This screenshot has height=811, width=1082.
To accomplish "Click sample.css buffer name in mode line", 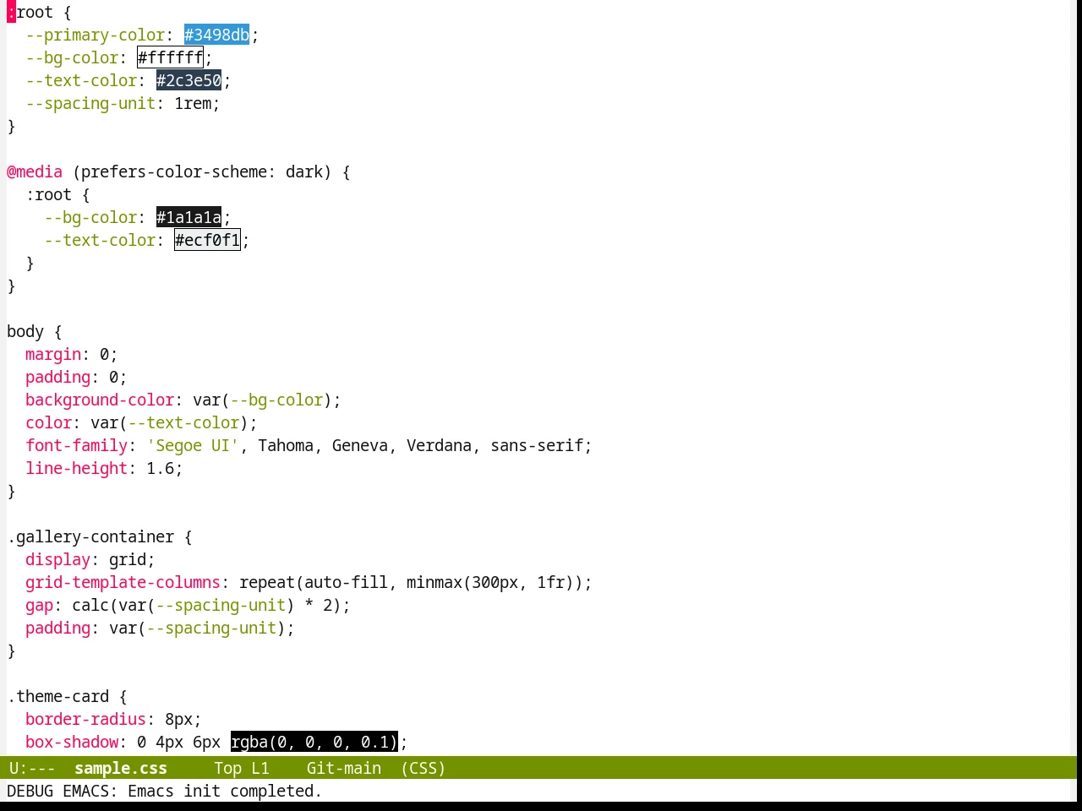I will tap(121, 768).
